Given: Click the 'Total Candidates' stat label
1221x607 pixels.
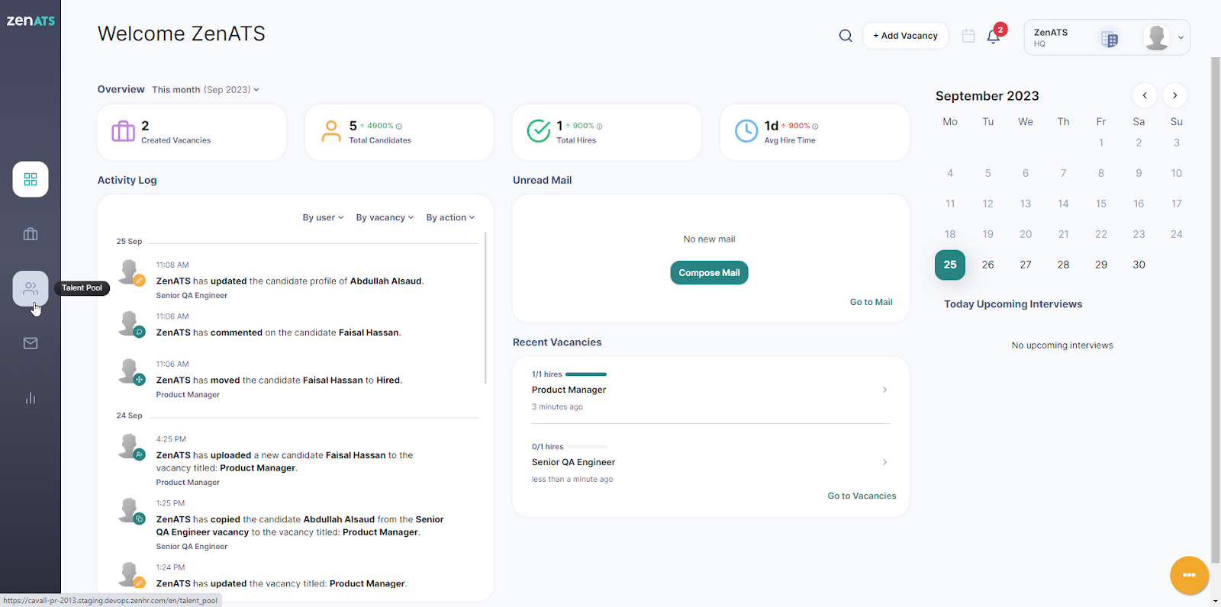Looking at the screenshot, I should pyautogui.click(x=380, y=140).
